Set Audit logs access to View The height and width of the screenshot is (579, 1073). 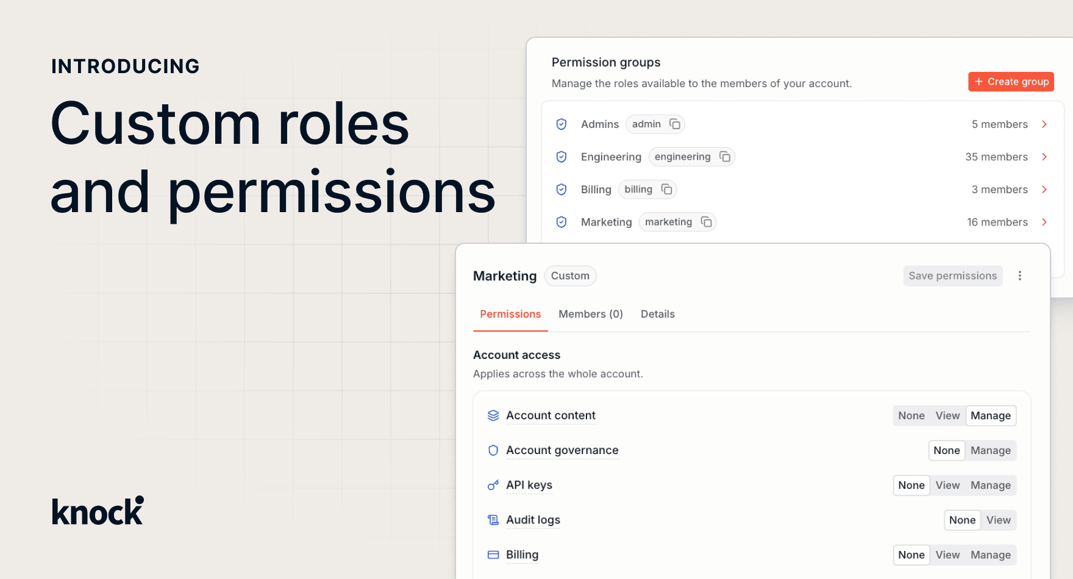click(999, 520)
